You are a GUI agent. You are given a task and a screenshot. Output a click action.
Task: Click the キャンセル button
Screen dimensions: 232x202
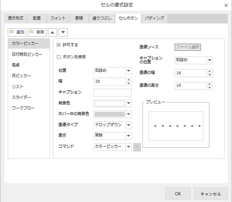click(x=210, y=193)
